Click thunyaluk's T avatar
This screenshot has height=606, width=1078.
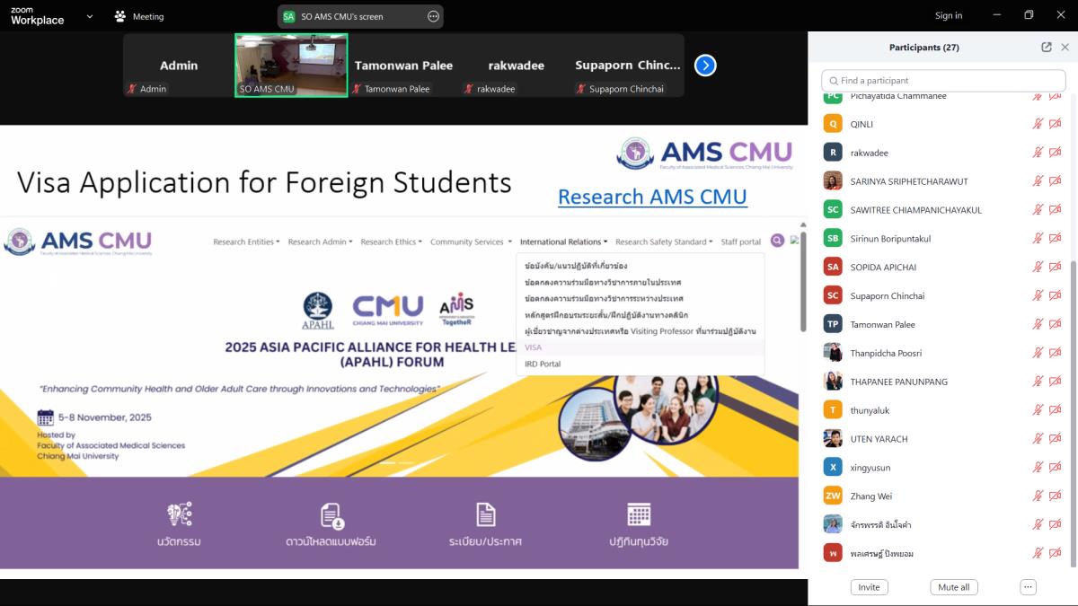point(833,410)
